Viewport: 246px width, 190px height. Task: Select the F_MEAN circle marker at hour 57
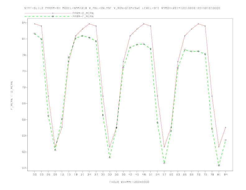tap(164, 163)
